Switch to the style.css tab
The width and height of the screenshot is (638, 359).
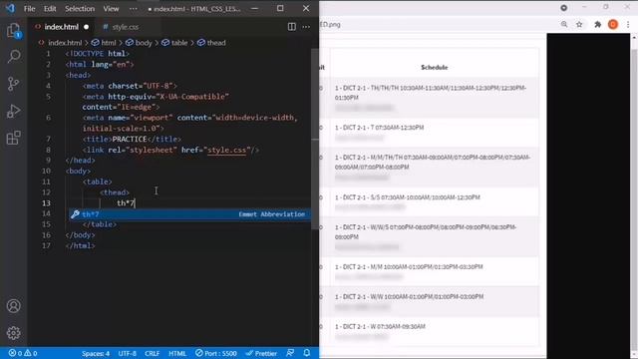(x=125, y=27)
